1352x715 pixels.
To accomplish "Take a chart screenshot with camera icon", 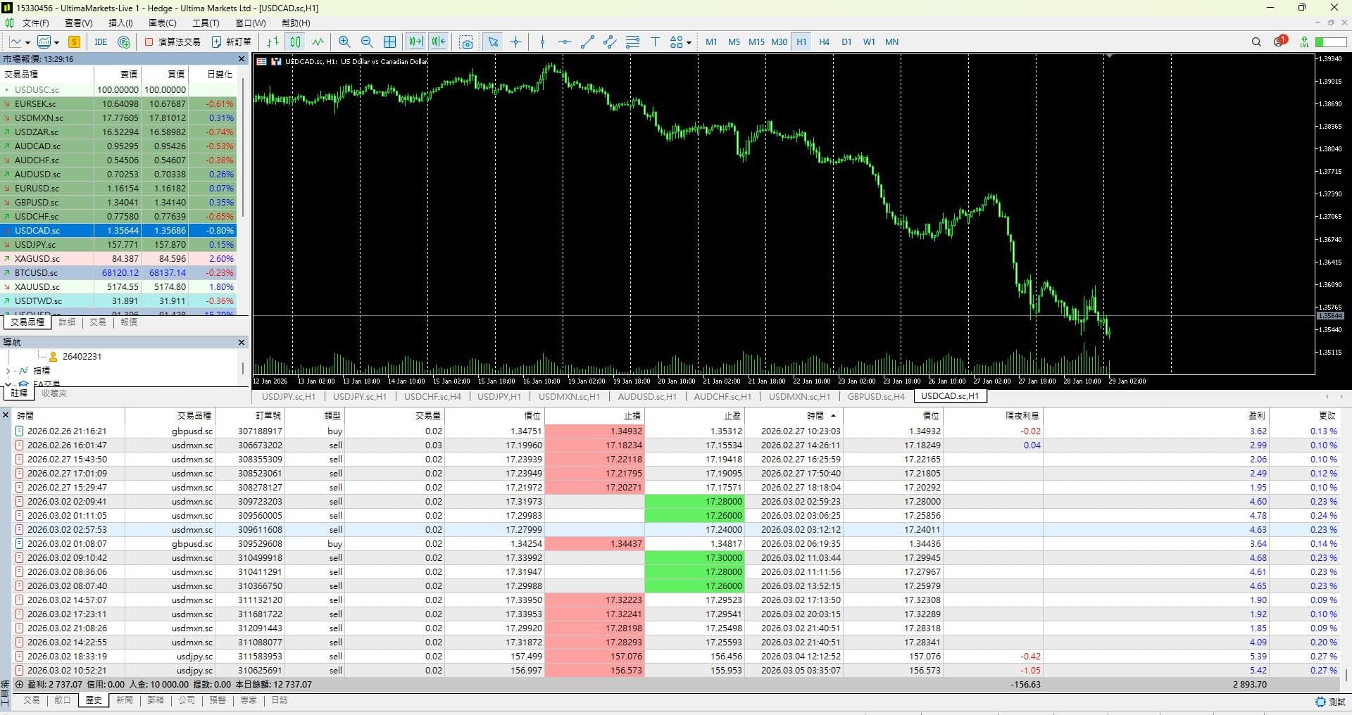I will pyautogui.click(x=466, y=42).
